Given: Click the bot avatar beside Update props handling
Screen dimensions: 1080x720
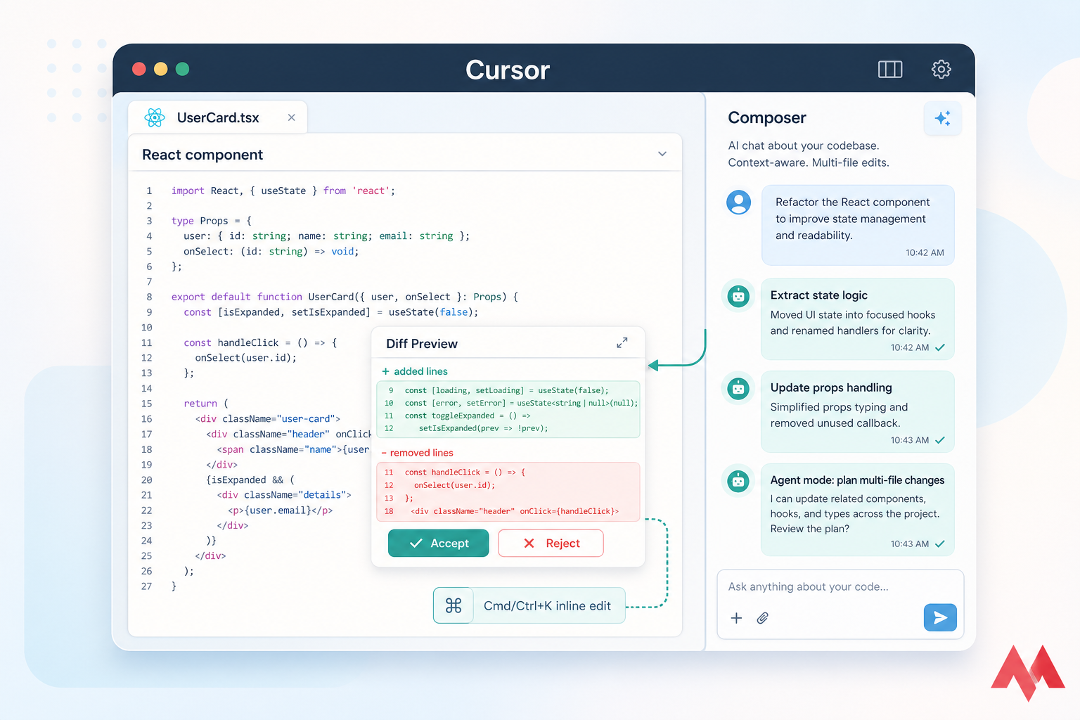Looking at the screenshot, I should [x=738, y=388].
